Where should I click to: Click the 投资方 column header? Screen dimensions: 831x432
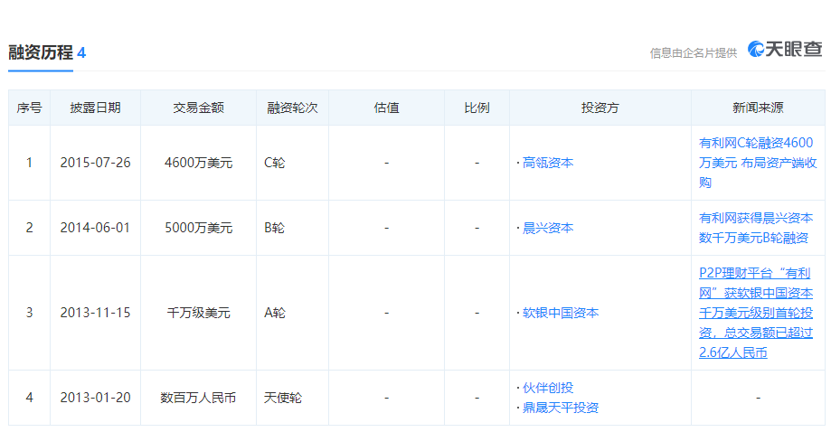pos(600,108)
